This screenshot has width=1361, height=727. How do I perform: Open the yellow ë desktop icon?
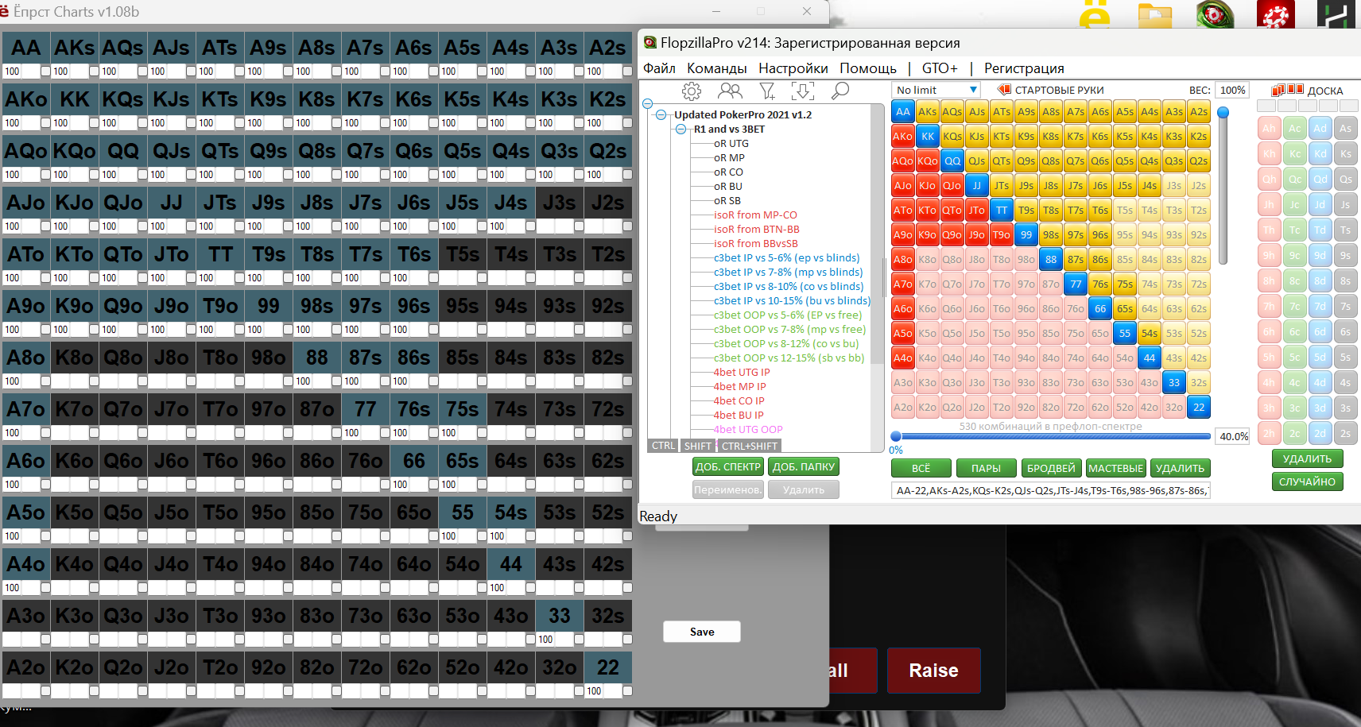[1095, 14]
